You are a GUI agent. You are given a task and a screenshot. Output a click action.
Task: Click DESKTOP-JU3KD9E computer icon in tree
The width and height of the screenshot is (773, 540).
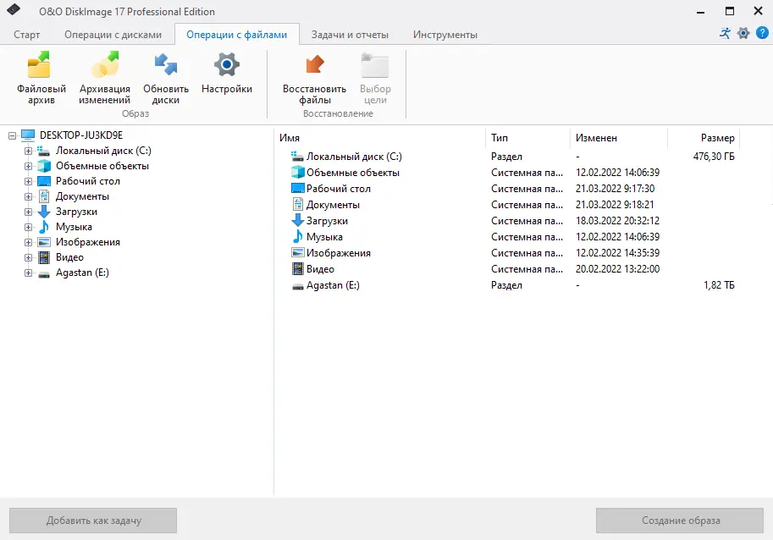pos(28,135)
